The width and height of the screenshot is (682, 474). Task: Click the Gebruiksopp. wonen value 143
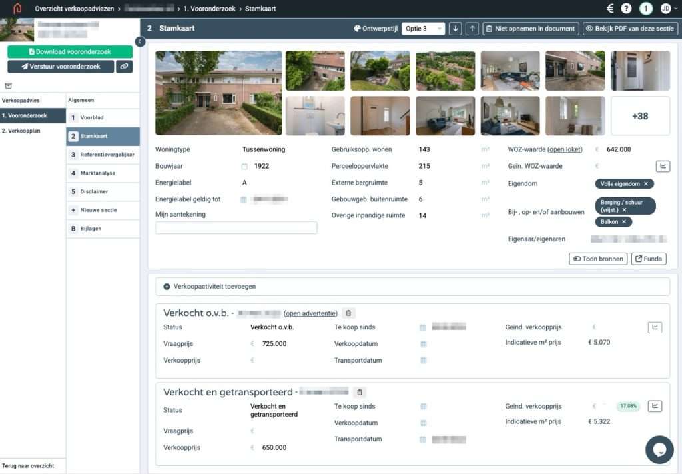424,149
